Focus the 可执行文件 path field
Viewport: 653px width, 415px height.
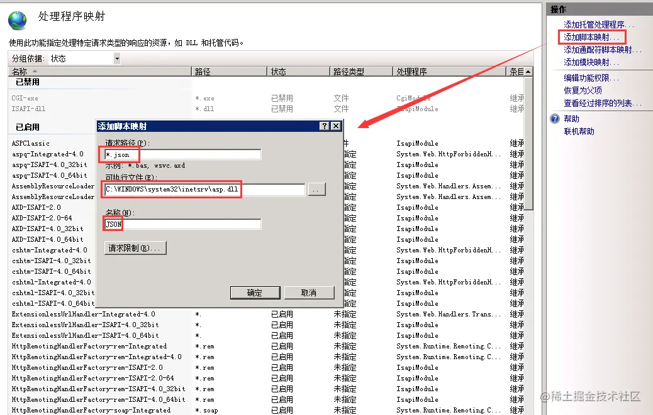click(x=204, y=190)
